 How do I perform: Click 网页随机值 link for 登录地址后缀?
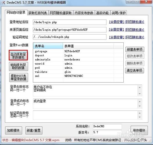pyautogui.click(x=135, y=22)
